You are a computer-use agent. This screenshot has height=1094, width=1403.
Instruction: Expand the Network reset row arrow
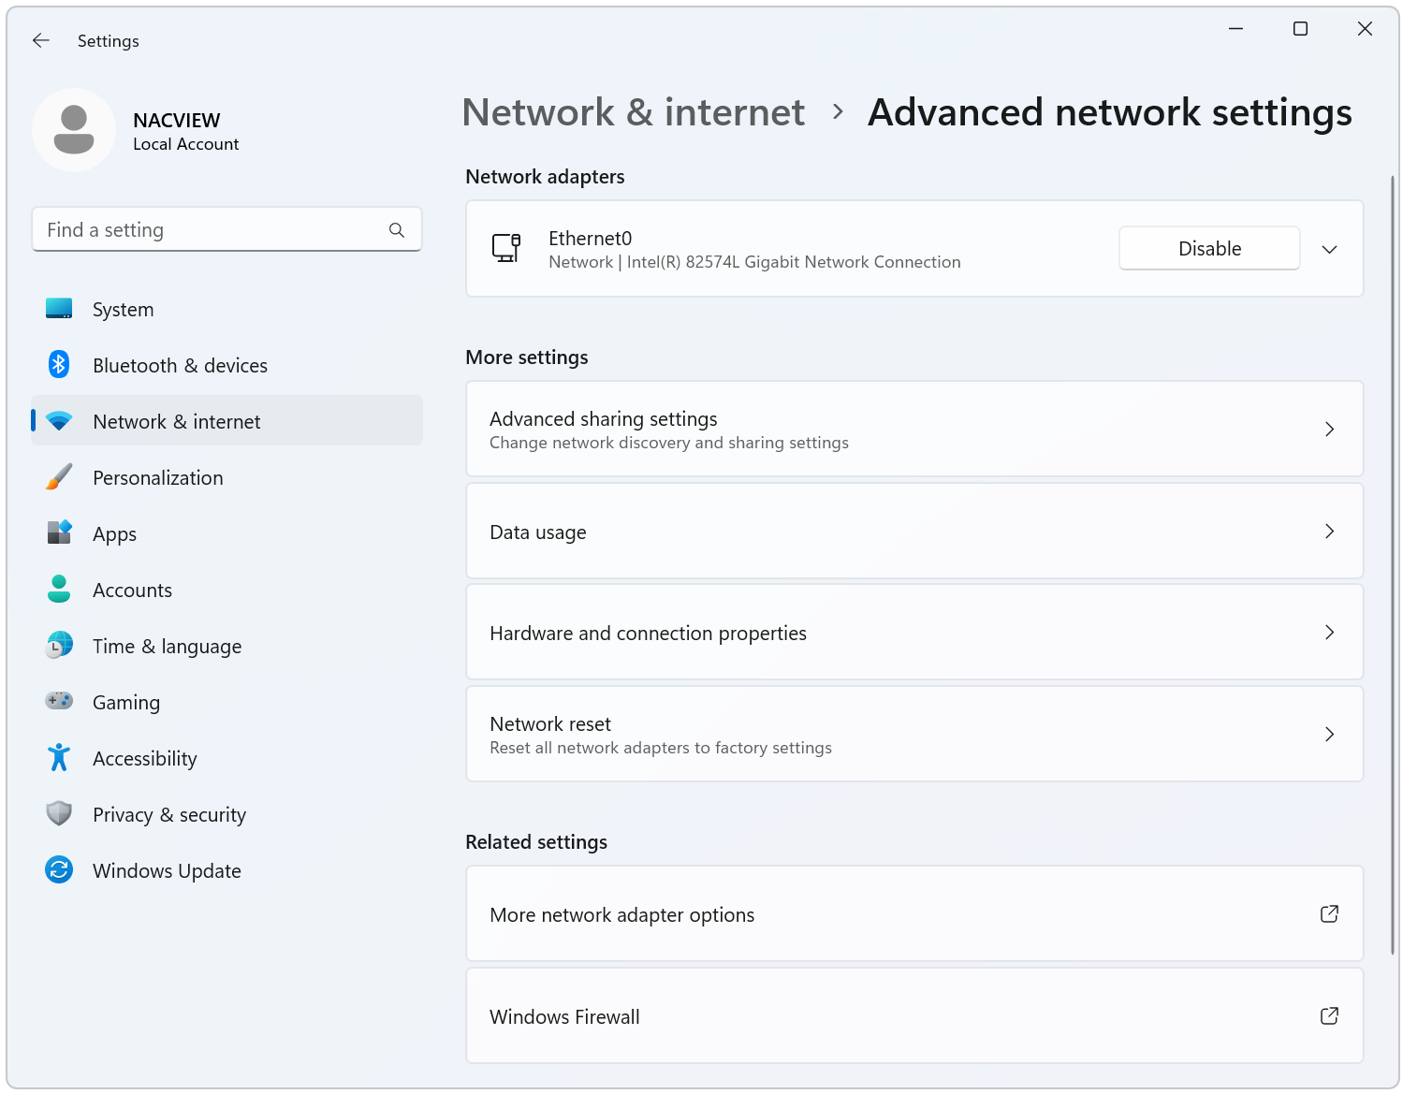1329,735
